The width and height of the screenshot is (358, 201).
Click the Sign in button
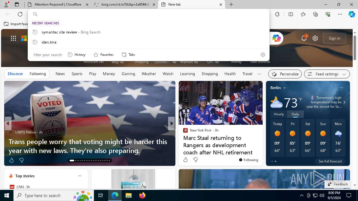click(x=335, y=38)
